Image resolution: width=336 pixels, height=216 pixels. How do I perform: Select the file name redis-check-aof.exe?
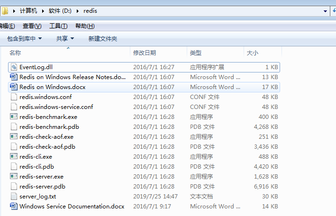tap(46, 137)
